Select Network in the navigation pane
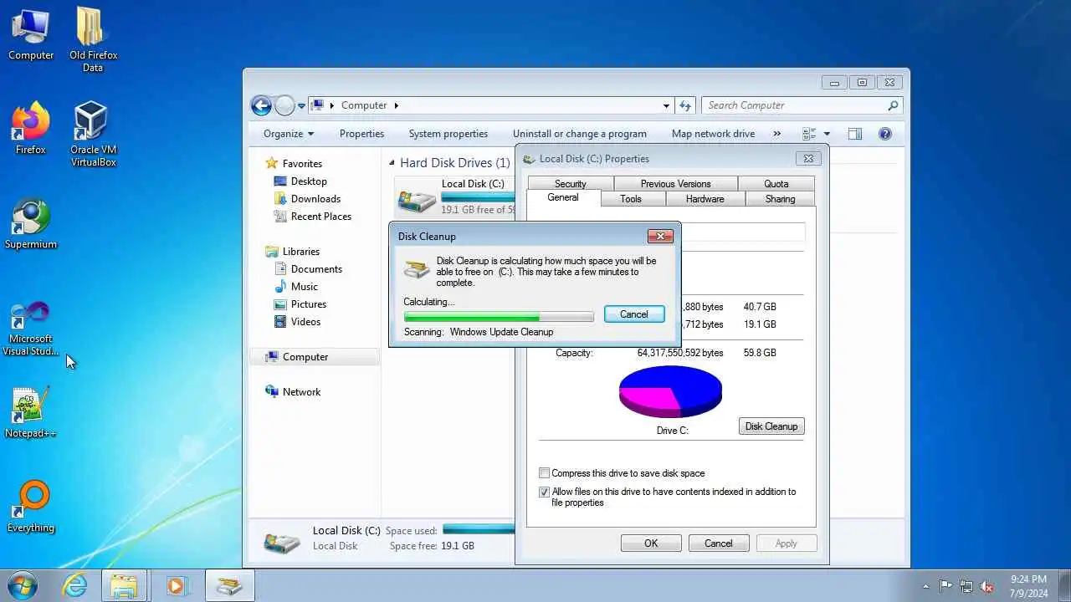The height and width of the screenshot is (602, 1071). pyautogui.click(x=301, y=392)
